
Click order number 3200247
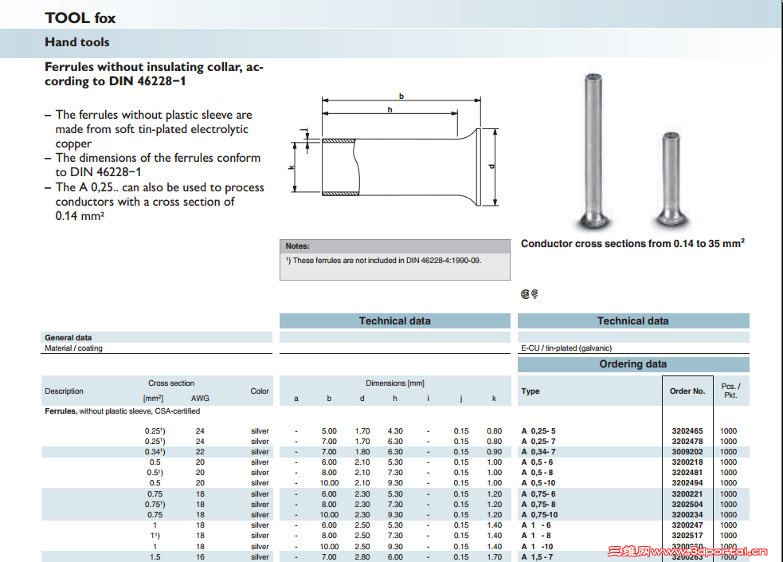pos(687,525)
